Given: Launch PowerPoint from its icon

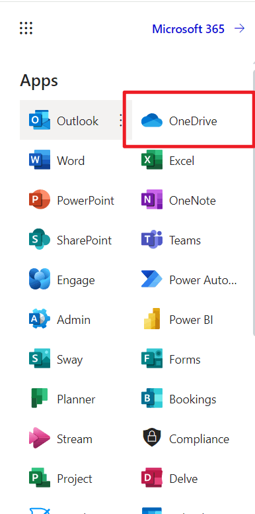Looking at the screenshot, I should point(40,199).
